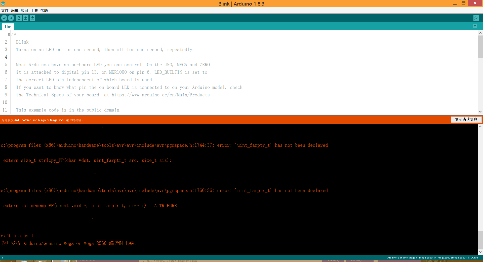The height and width of the screenshot is (262, 483).
Task: Open the 编辑 menu
Action: tap(14, 10)
